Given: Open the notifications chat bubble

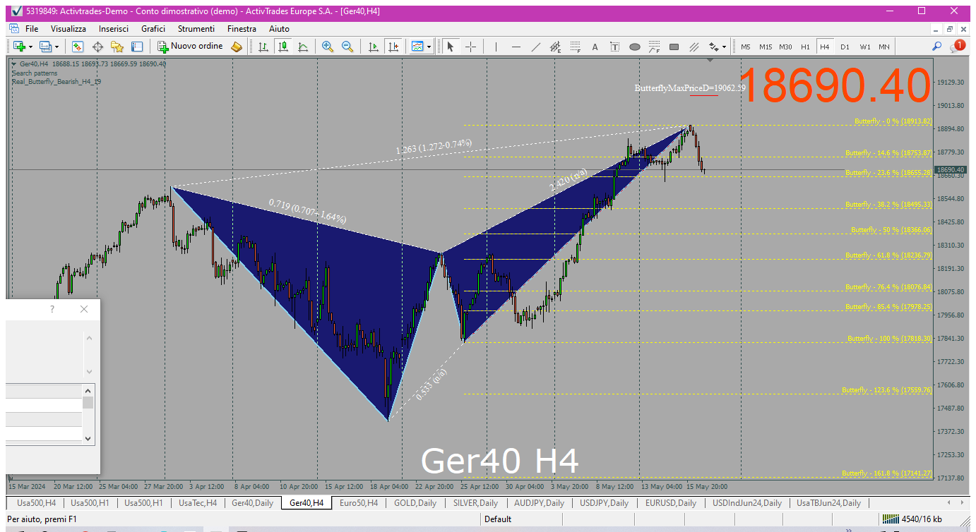Looking at the screenshot, I should tap(958, 46).
